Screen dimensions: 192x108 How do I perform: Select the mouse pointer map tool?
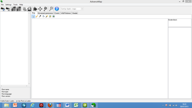(x=33, y=16)
